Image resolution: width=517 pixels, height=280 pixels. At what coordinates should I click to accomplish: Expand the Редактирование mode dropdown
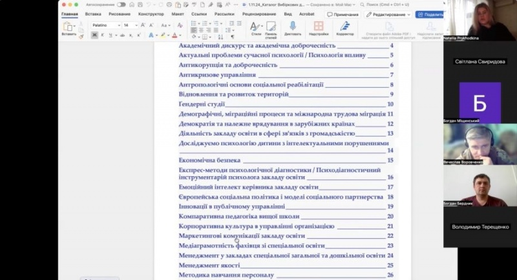pyautogui.click(x=388, y=14)
